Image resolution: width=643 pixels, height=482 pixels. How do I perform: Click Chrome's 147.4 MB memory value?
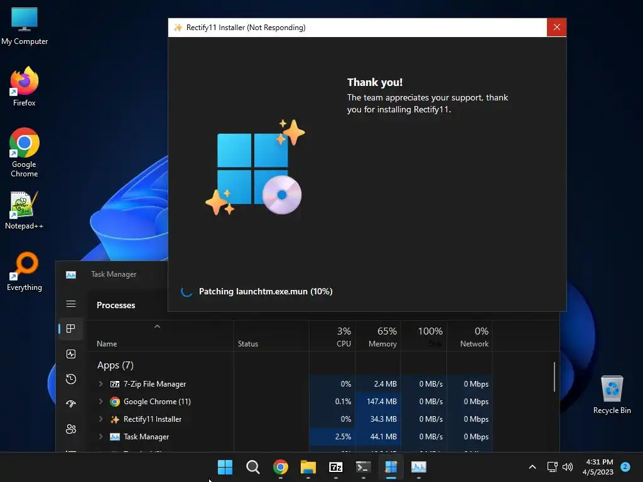[x=381, y=402]
